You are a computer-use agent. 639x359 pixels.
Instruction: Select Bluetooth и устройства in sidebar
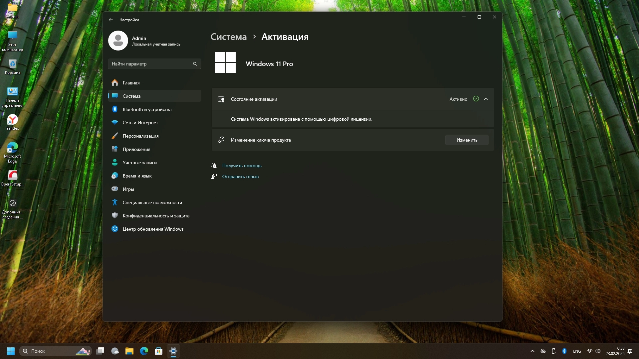point(147,109)
